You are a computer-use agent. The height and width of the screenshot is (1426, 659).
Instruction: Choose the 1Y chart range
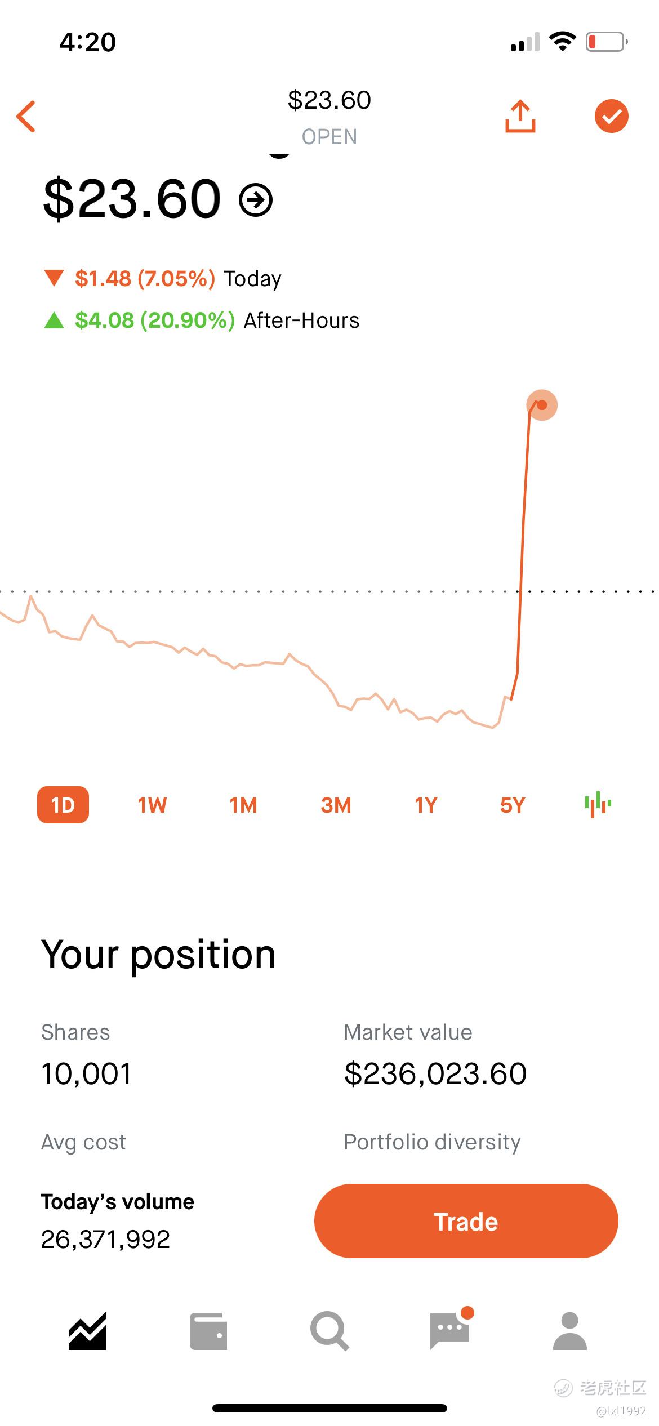pyautogui.click(x=426, y=805)
